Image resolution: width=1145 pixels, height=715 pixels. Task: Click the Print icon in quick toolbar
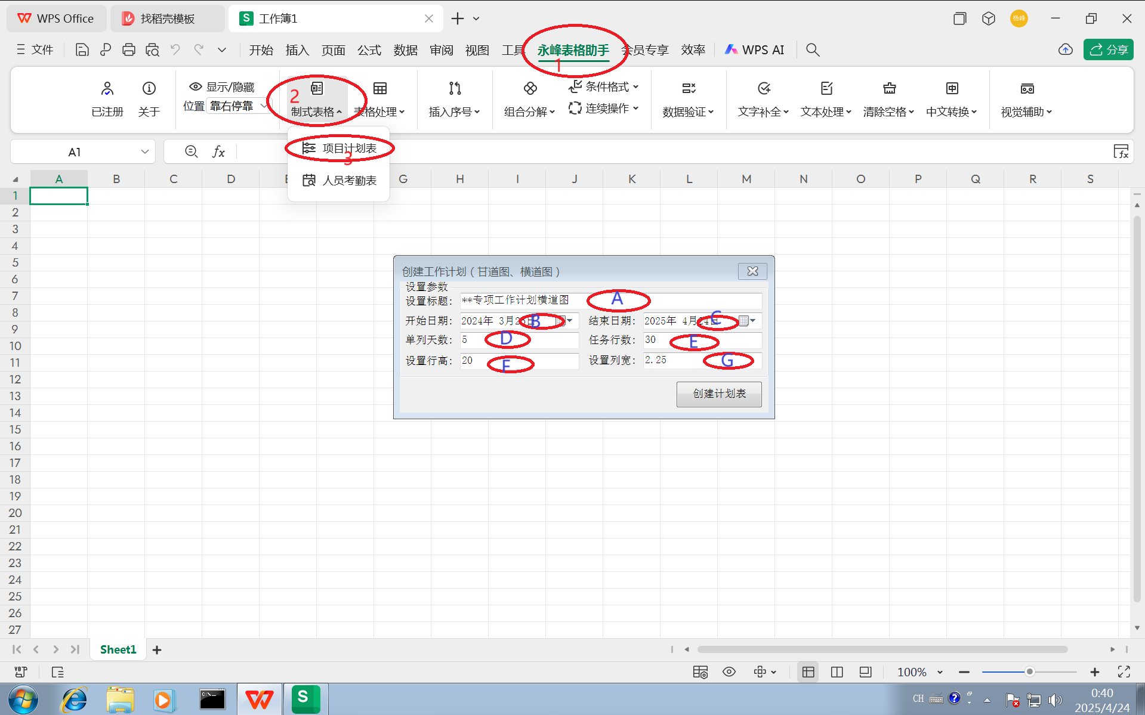[x=128, y=50]
